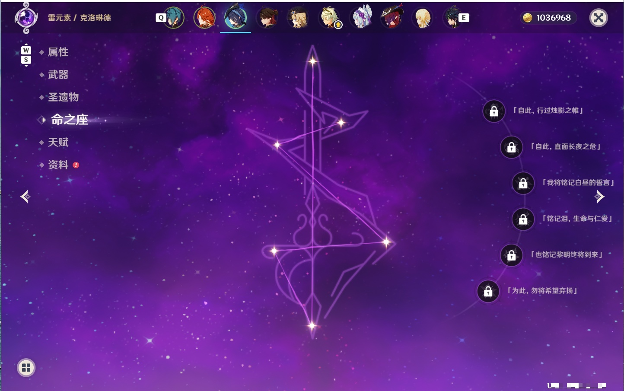Open the grid menu icon at bottom left

pos(26,368)
